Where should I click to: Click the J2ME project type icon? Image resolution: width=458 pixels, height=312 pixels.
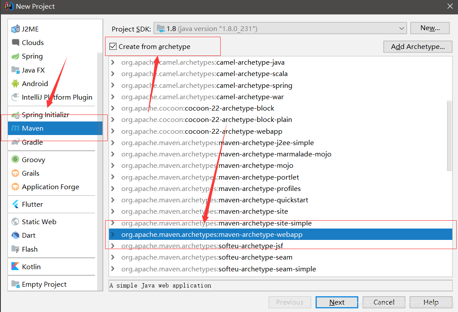coord(15,29)
